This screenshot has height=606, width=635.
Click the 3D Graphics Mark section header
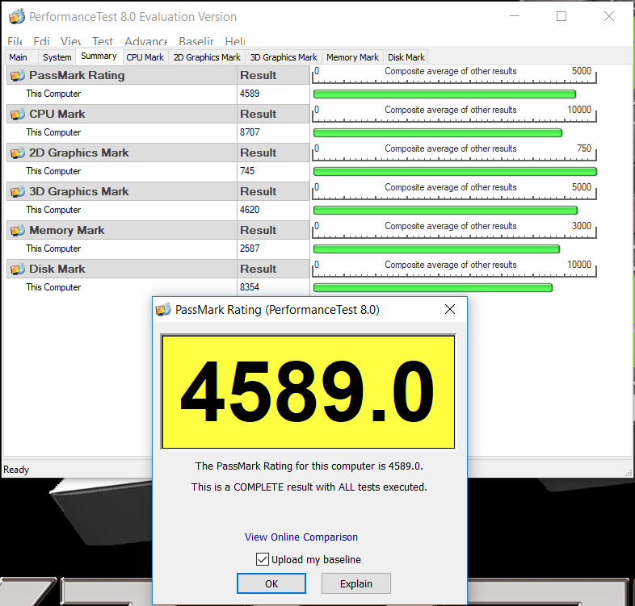[122, 191]
